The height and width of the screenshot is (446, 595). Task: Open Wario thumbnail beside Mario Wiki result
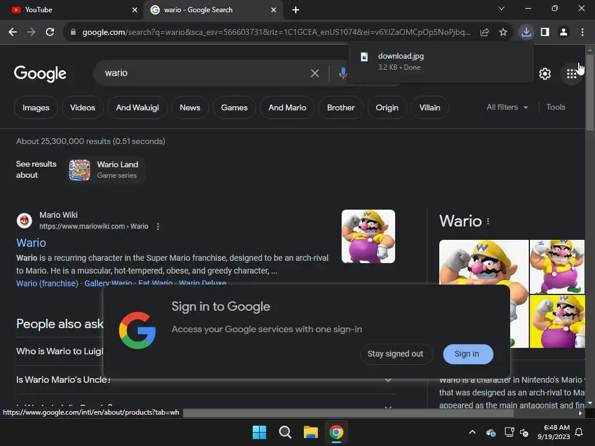click(x=368, y=236)
